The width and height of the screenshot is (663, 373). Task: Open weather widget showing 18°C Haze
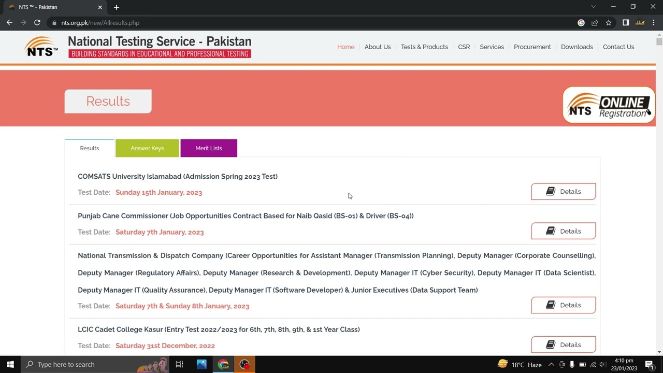point(520,365)
